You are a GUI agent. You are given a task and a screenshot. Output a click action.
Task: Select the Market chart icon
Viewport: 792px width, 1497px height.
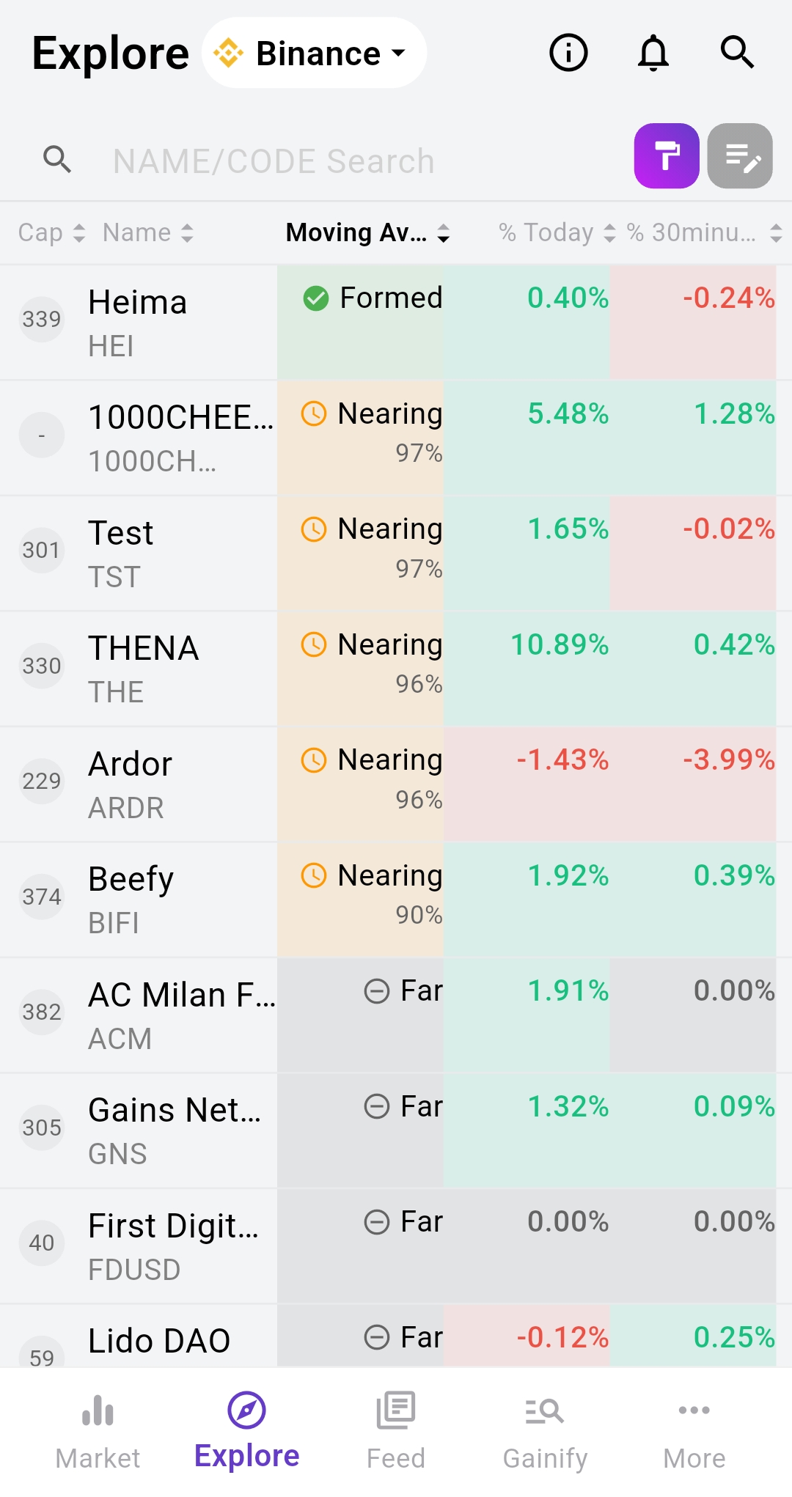(98, 1409)
